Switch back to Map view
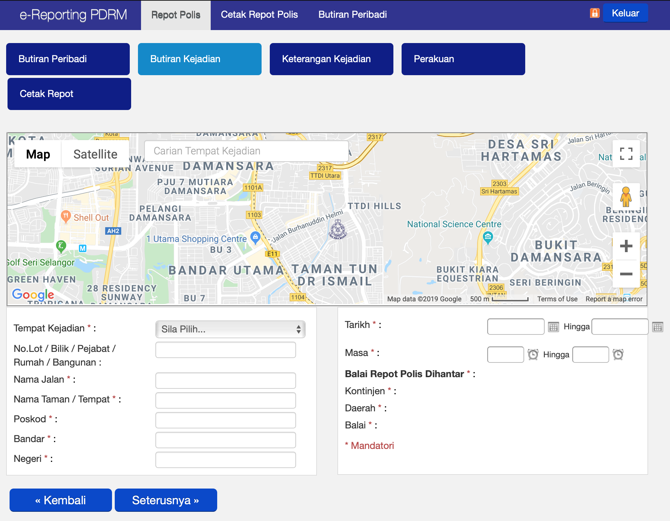 pos(38,154)
